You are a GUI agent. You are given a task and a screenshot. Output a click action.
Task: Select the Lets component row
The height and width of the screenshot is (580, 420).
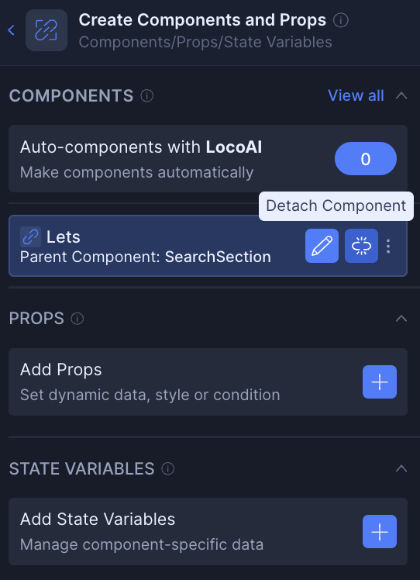pyautogui.click(x=208, y=246)
